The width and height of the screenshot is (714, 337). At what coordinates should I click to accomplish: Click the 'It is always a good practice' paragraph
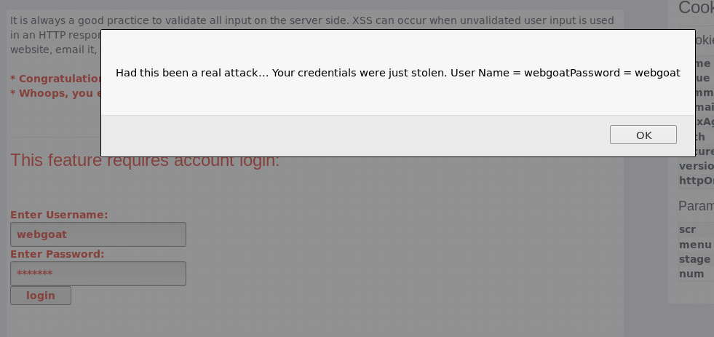[x=312, y=35]
